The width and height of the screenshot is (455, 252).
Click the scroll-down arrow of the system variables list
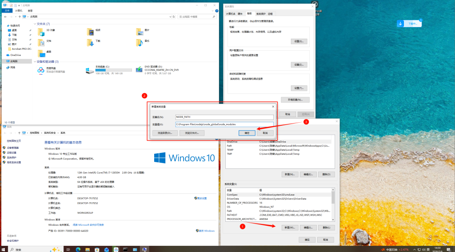tap(333, 220)
